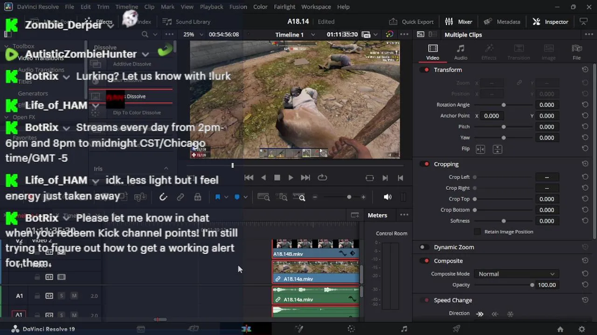Switch to the Color page icon
Image resolution: width=597 pixels, height=335 pixels.
coord(351,329)
